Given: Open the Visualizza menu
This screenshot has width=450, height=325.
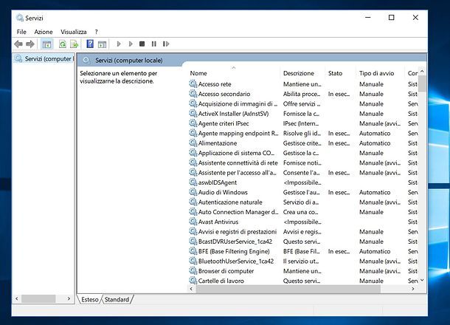Looking at the screenshot, I should (74, 32).
